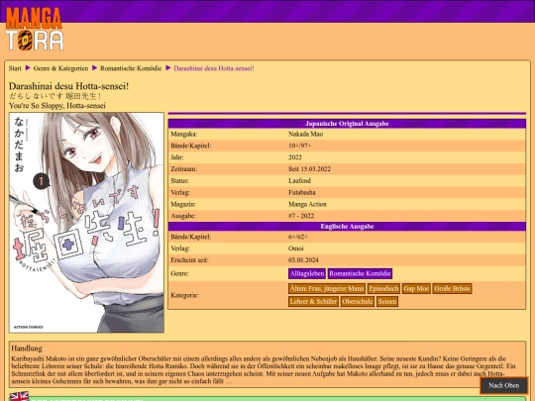
Task: Click English publisher value Omoi
Action: click(296, 249)
